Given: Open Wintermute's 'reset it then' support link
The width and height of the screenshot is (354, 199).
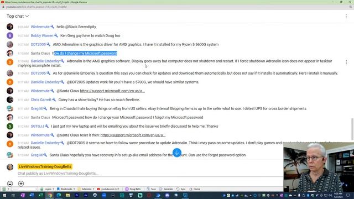Looking at the screenshot, I should tap(133, 135).
